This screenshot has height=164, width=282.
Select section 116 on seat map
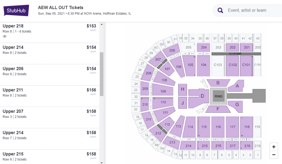click(218, 127)
